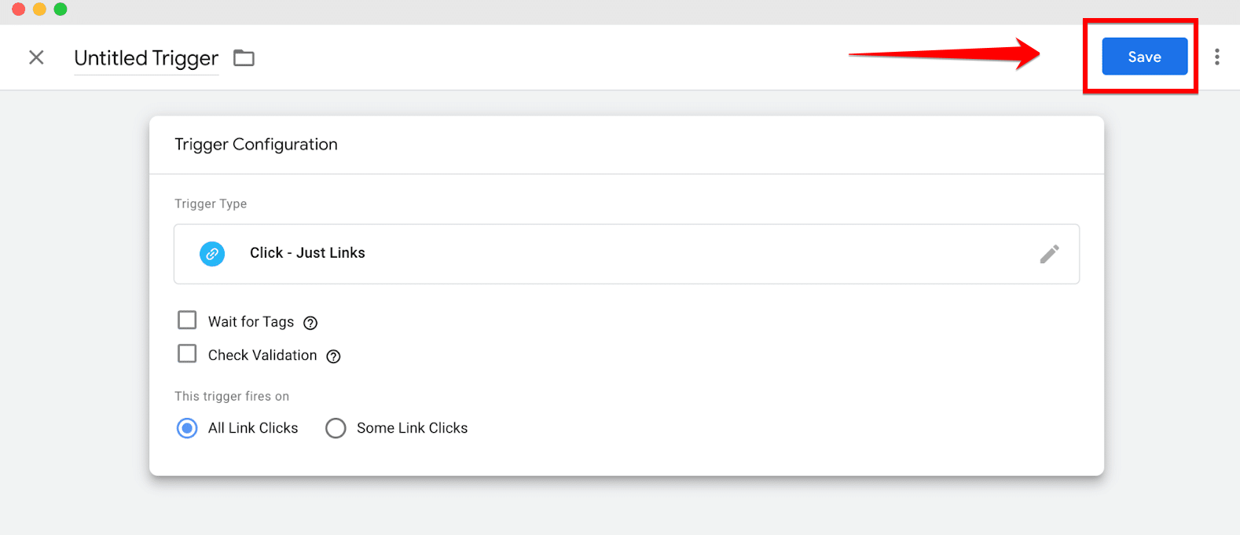
Task: Maximize the window with the green button
Action: coord(61,9)
